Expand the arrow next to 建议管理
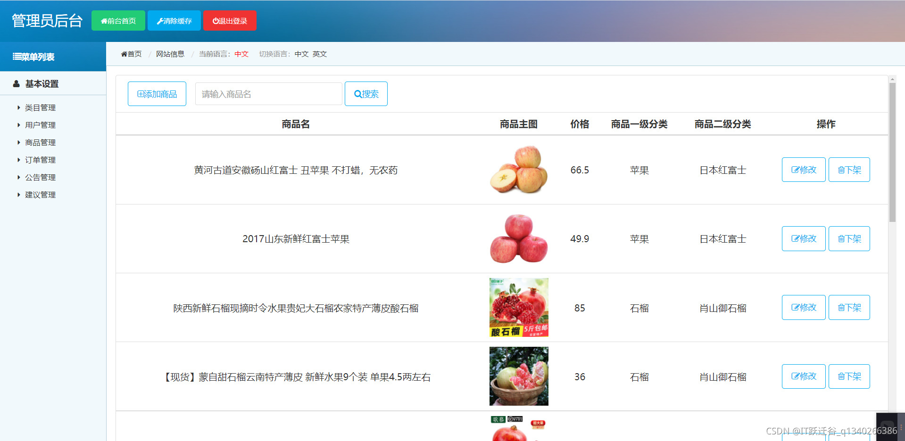This screenshot has height=441, width=905. (19, 195)
